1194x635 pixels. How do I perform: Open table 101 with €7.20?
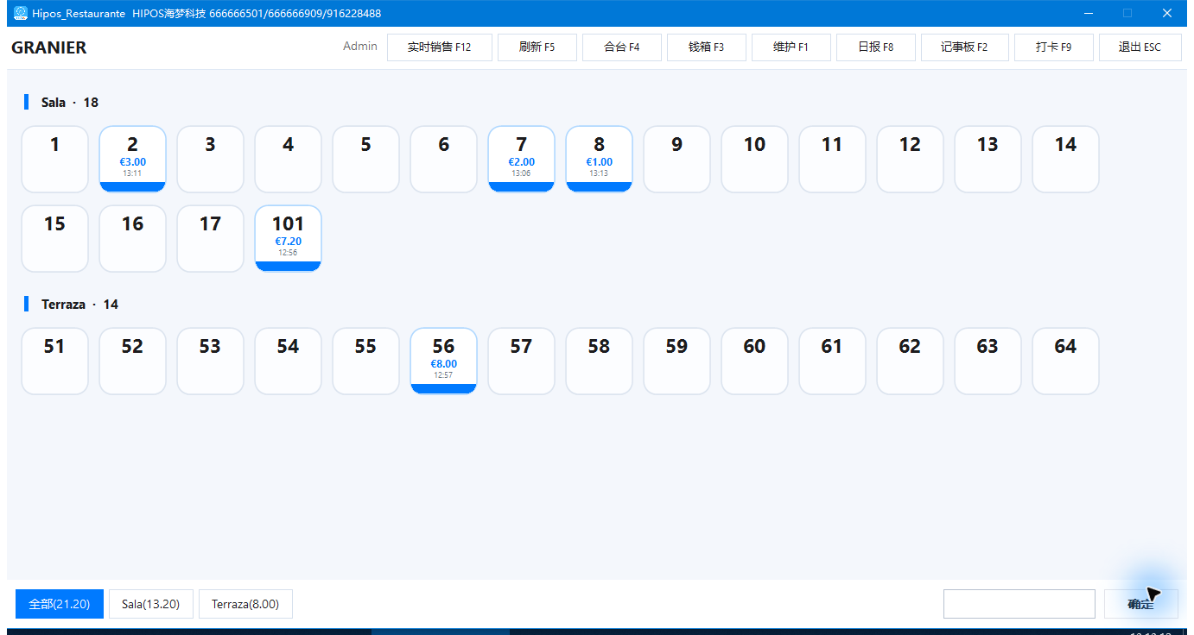[289, 238]
